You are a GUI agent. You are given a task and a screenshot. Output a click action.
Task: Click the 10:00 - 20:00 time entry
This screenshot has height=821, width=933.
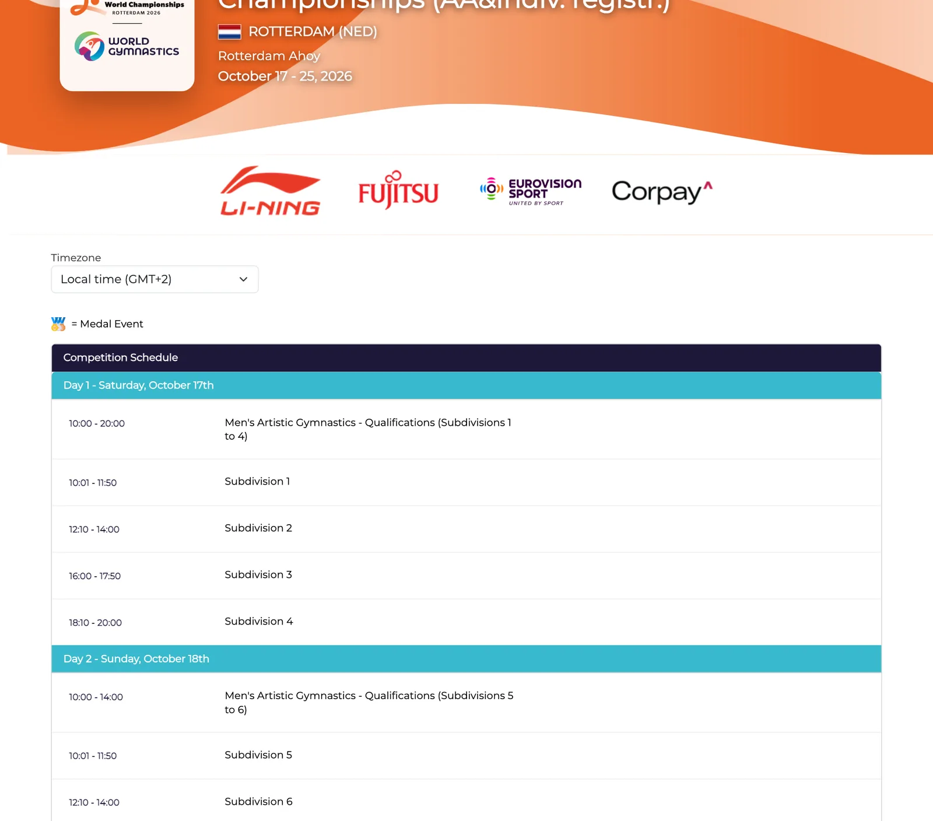click(x=97, y=423)
